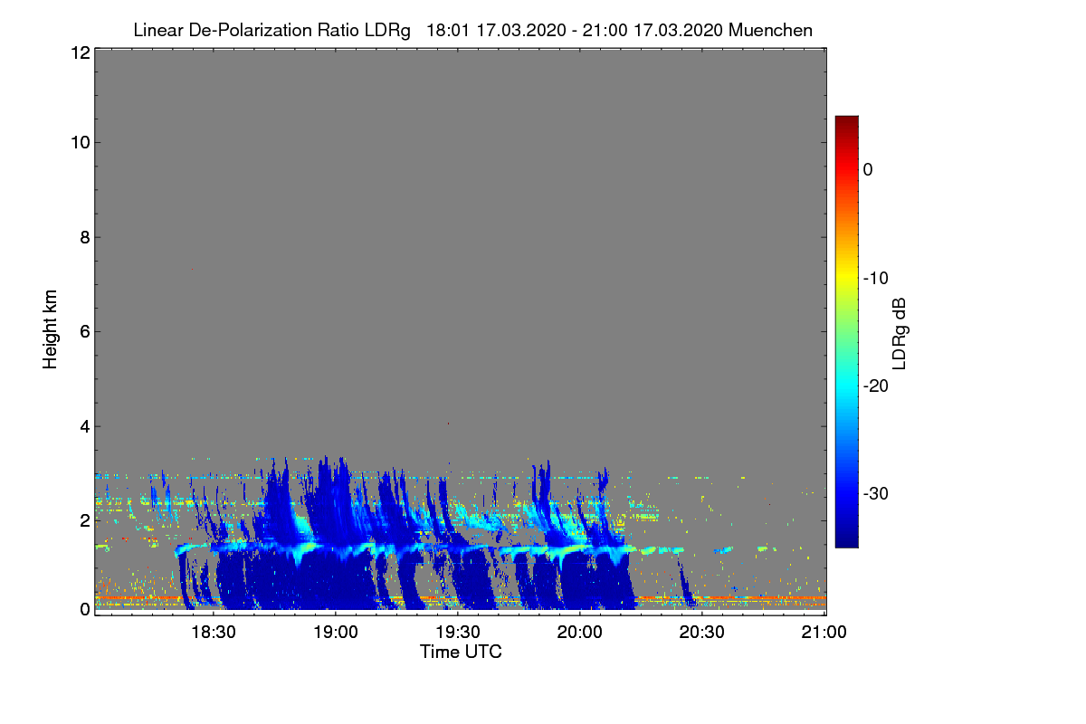Click the colorbar value '-30'
1086x724 pixels.
click(x=875, y=494)
